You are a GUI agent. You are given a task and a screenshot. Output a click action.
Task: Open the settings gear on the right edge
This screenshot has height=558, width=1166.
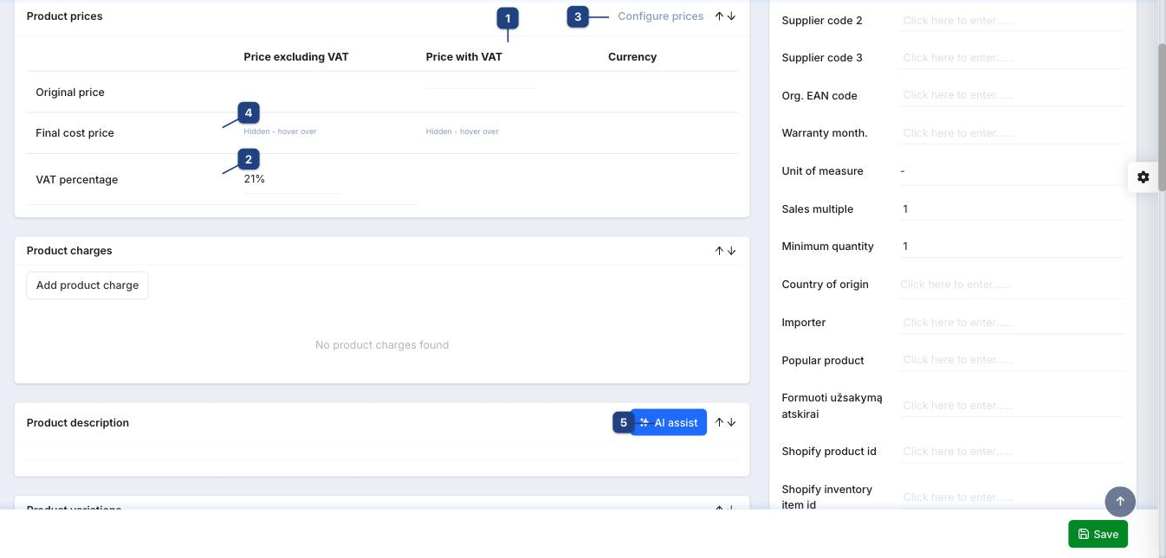(x=1143, y=176)
